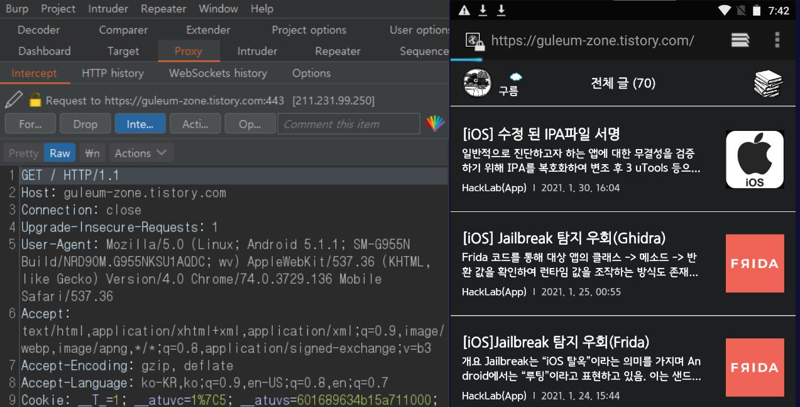Open the Repeater menu
The width and height of the screenshot is (800, 407).
click(x=163, y=9)
